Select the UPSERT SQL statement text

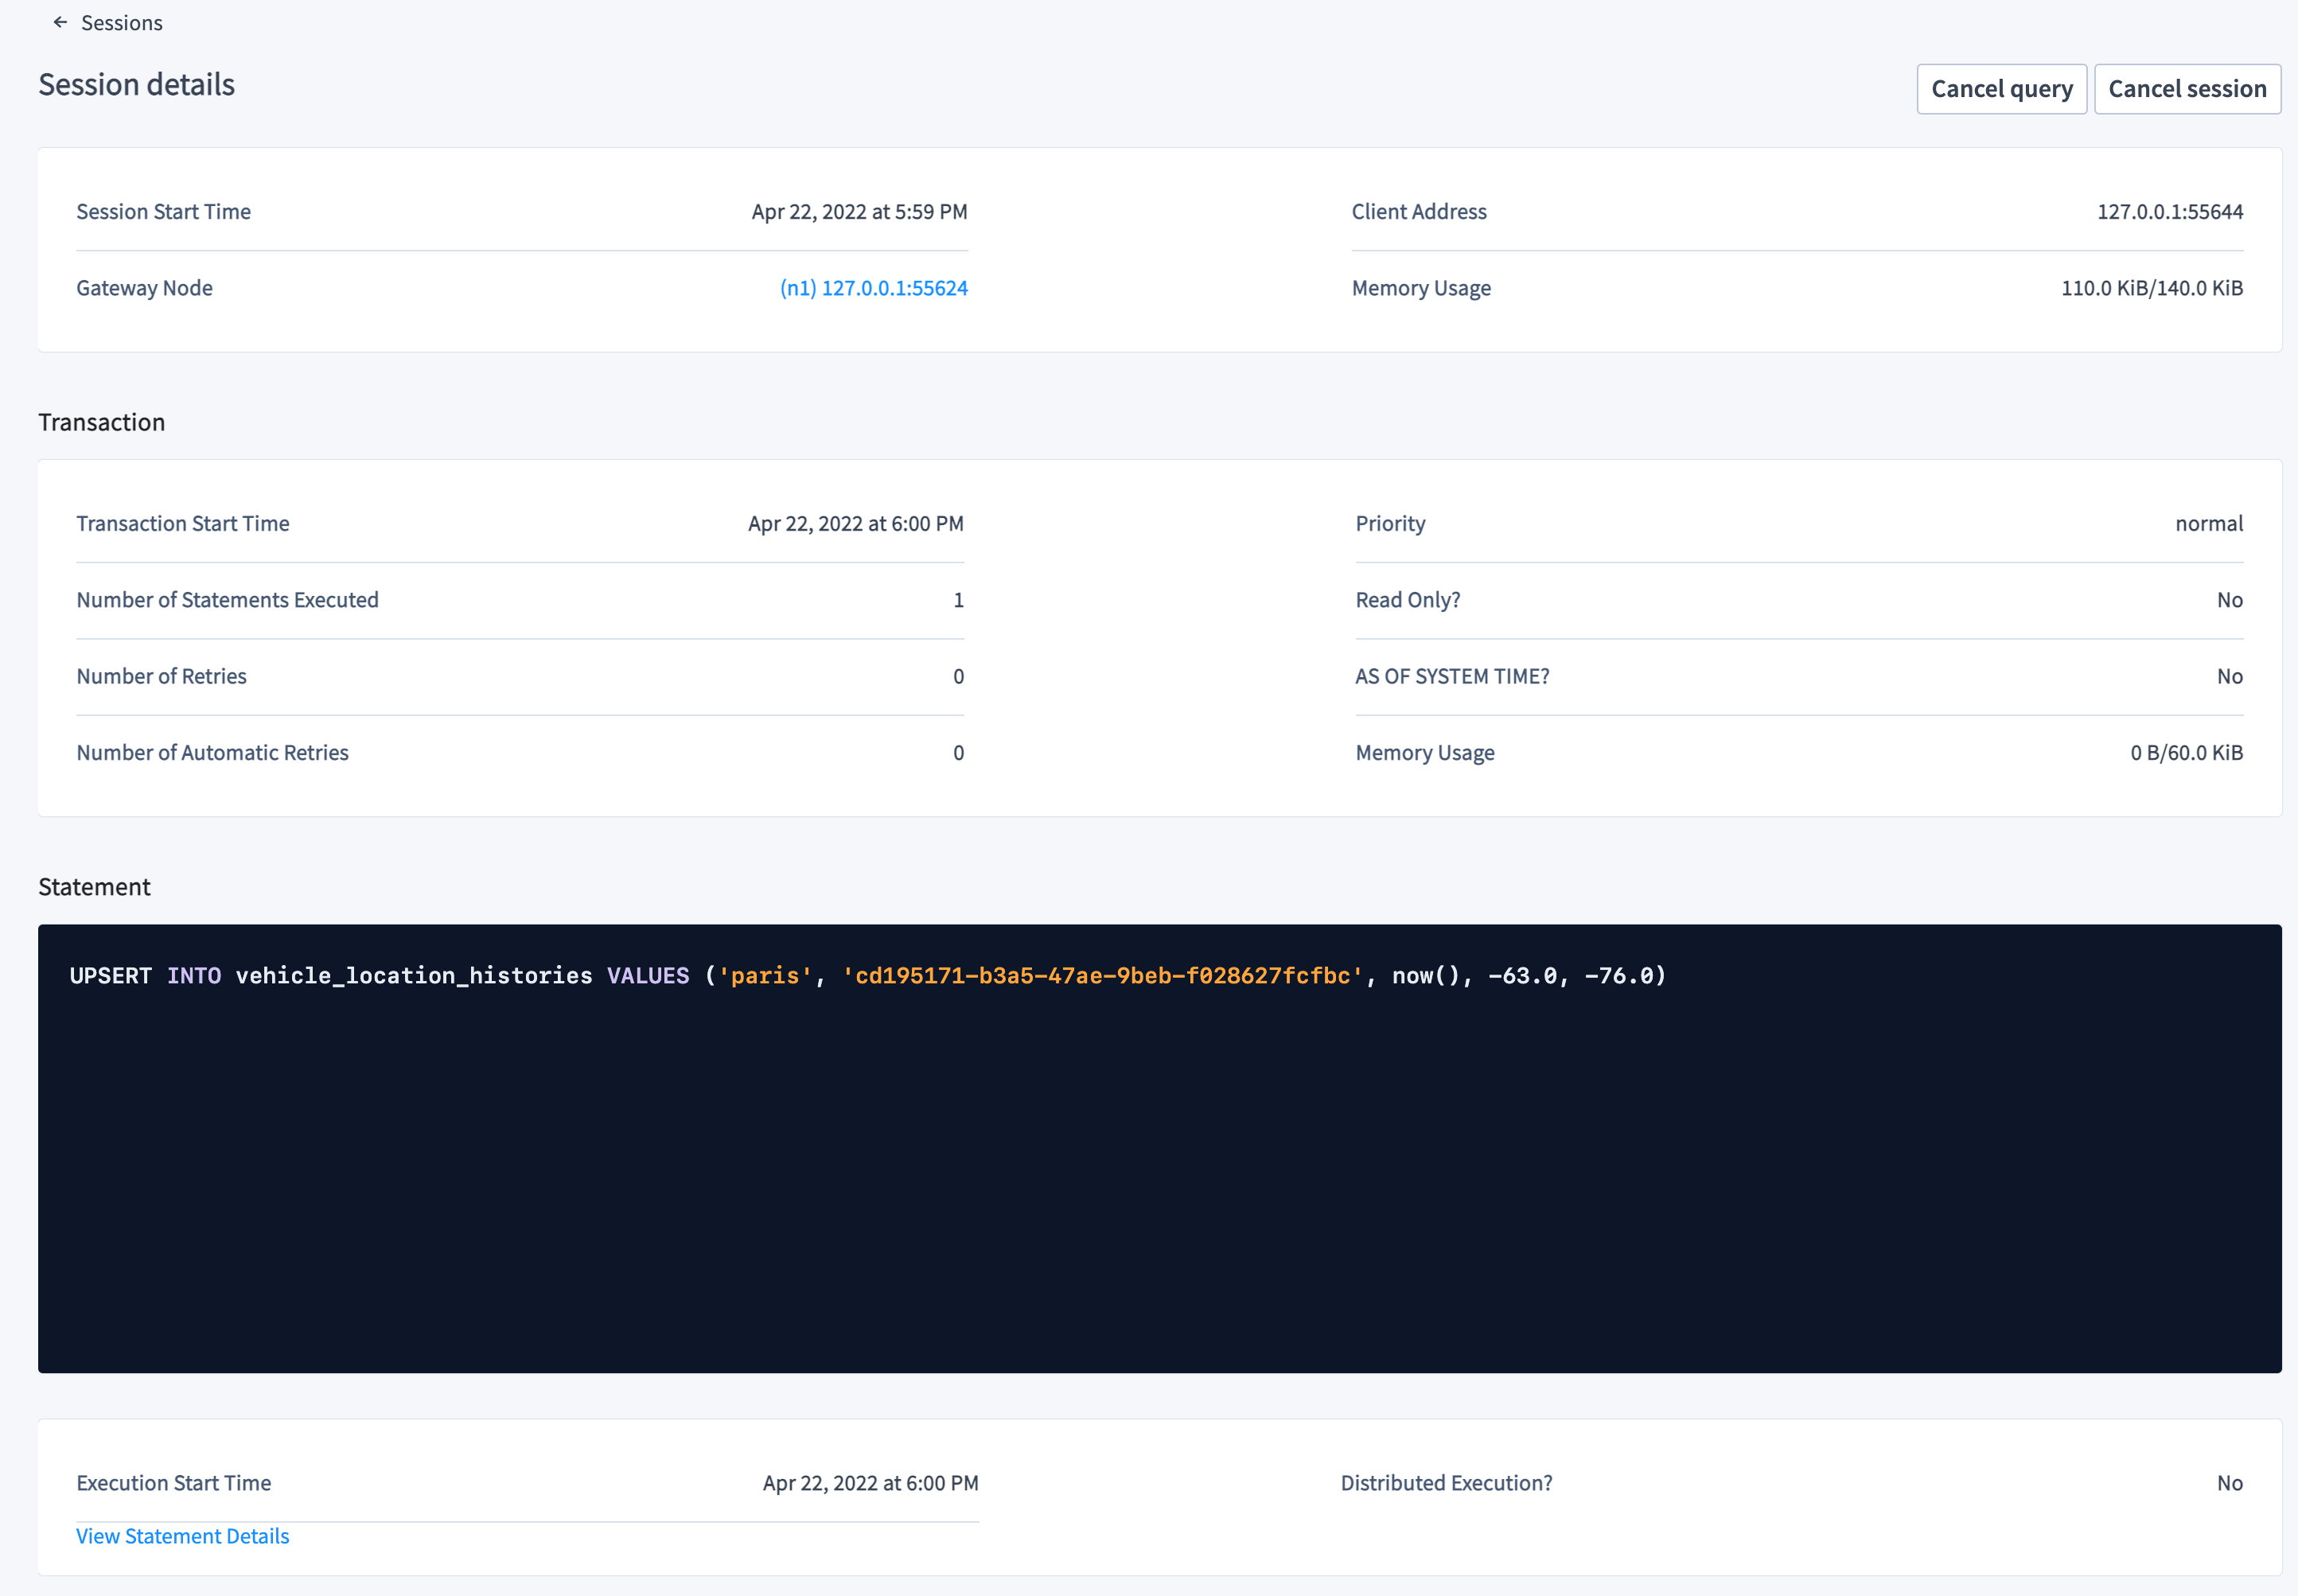pos(868,975)
